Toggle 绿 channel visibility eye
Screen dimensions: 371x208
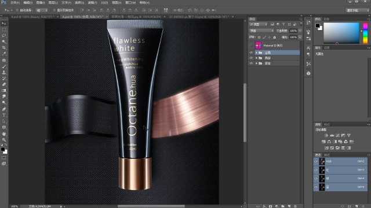316,179
